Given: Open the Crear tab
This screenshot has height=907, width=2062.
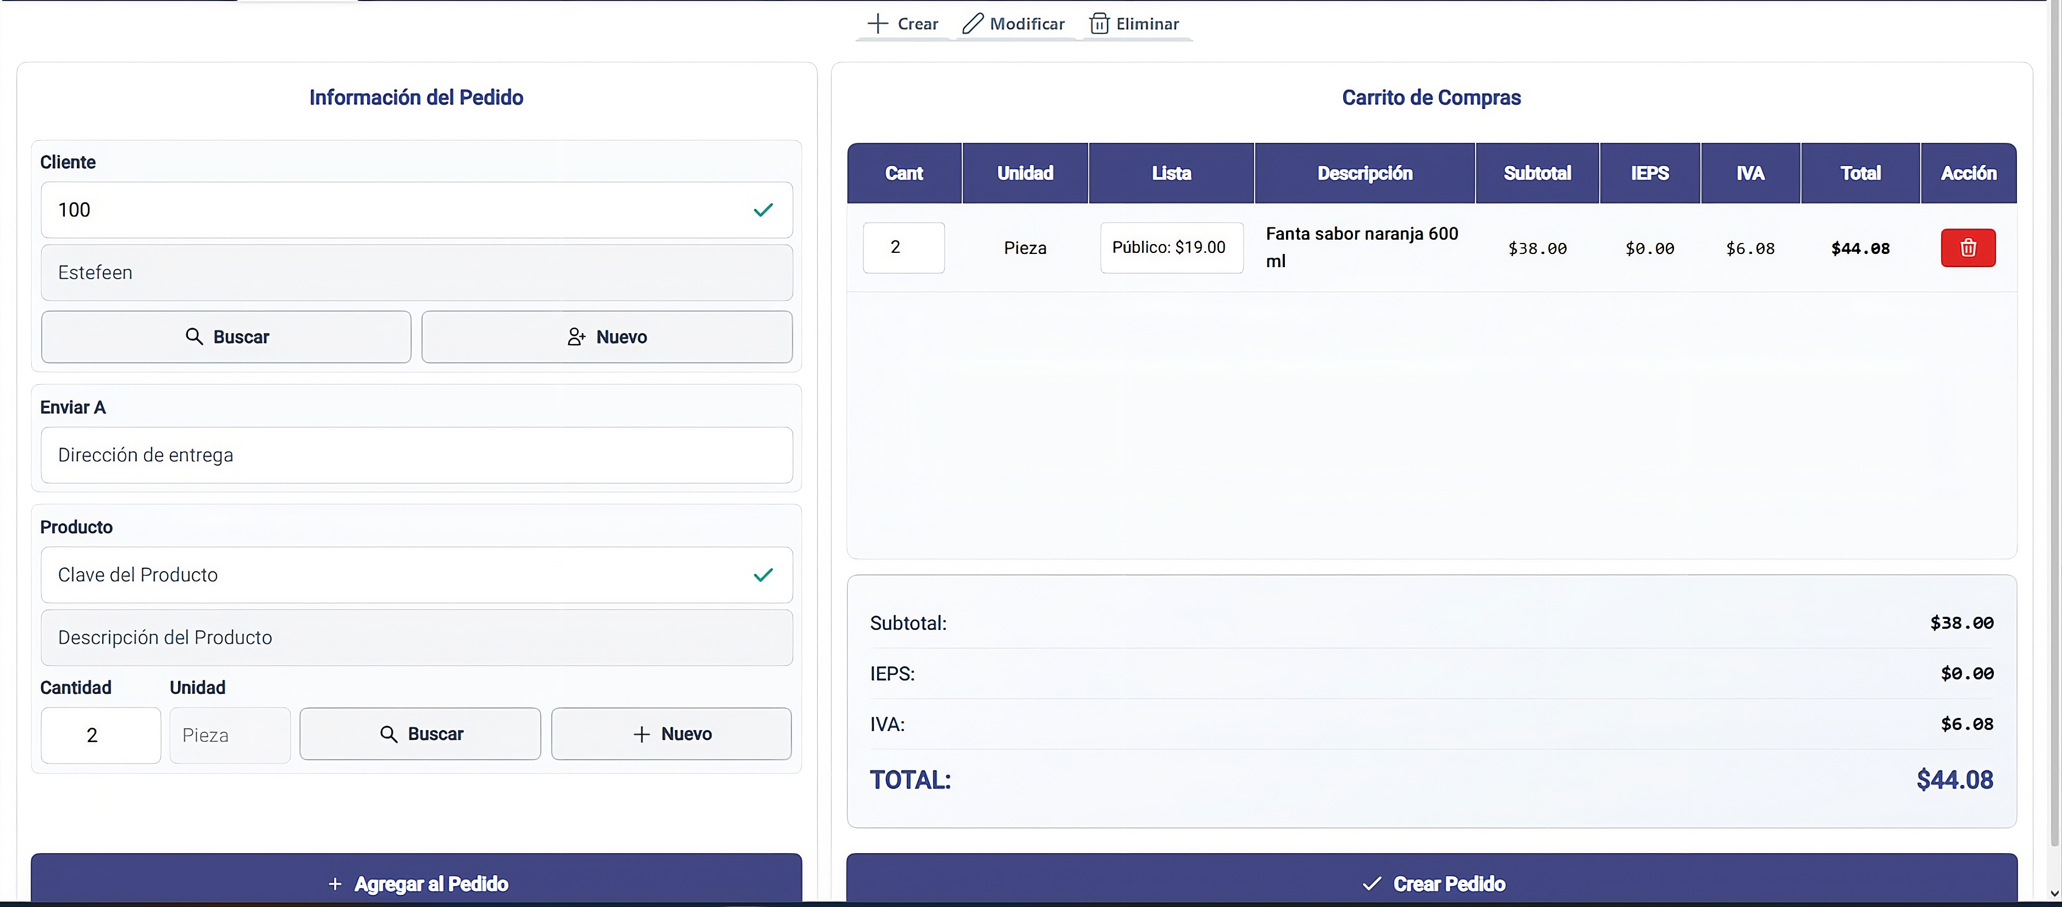Looking at the screenshot, I should point(903,24).
